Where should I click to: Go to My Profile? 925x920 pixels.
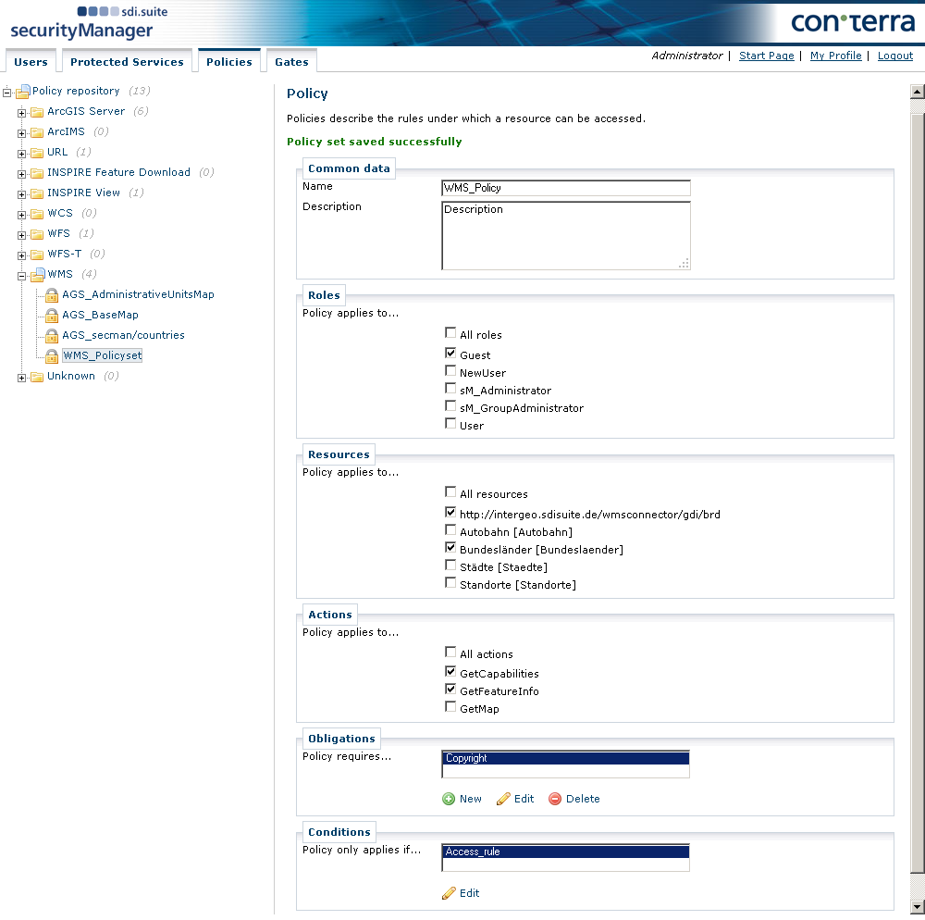tap(835, 56)
